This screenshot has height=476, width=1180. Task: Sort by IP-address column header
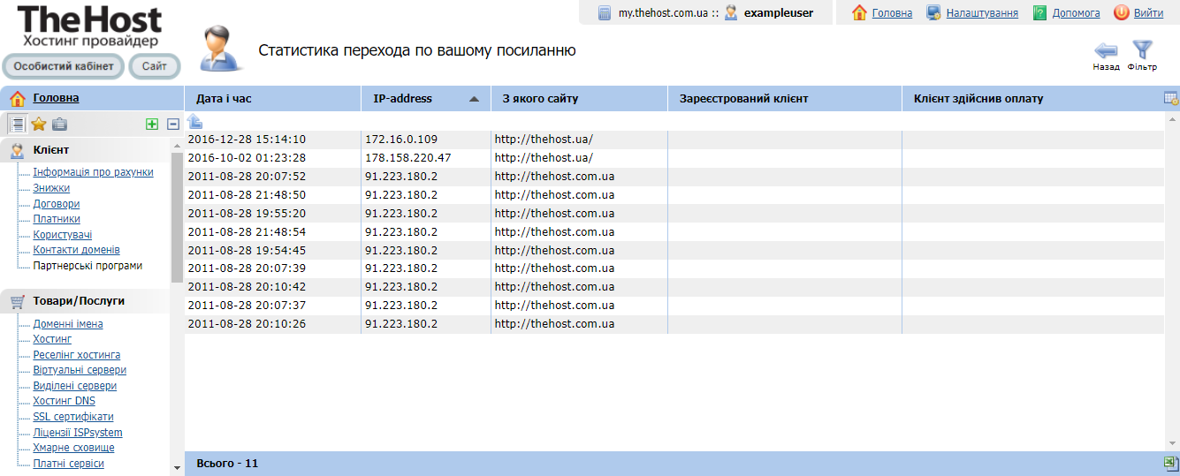(x=425, y=98)
